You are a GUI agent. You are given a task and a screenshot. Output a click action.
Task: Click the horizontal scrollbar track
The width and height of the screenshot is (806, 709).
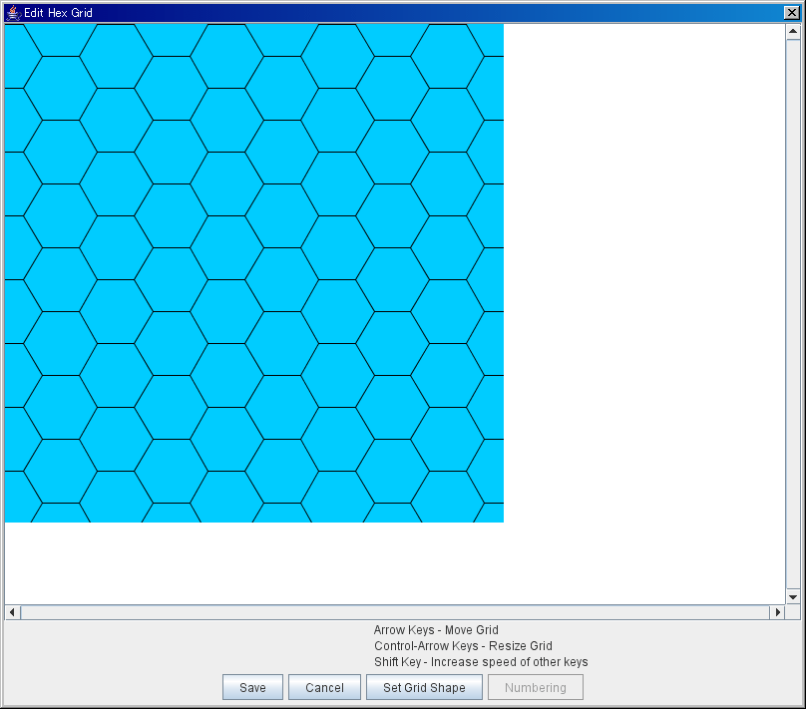click(395, 612)
